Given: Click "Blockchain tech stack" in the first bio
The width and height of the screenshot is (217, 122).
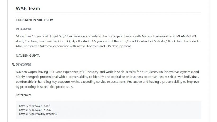Looking at the screenshot, I should pos(183,41).
